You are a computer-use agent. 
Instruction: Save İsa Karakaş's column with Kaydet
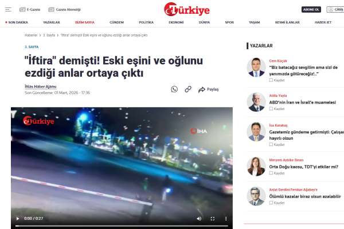[277, 145]
